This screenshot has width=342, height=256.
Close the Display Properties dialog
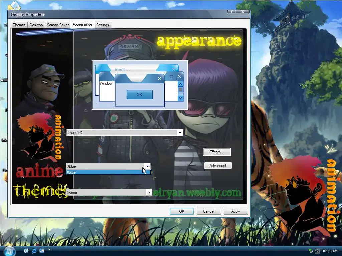[243, 12]
